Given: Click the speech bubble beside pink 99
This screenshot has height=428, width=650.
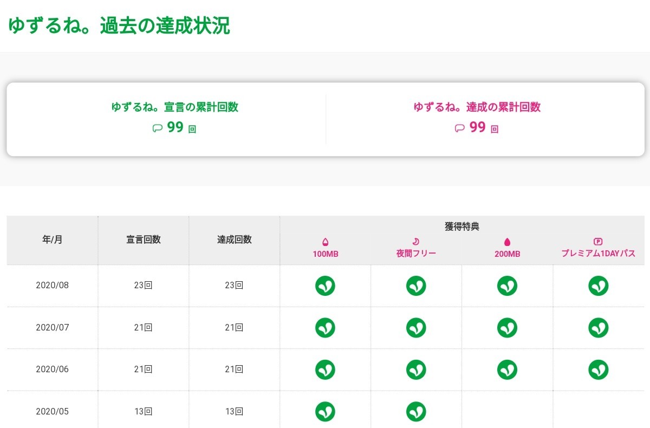Looking at the screenshot, I should pyautogui.click(x=459, y=128).
